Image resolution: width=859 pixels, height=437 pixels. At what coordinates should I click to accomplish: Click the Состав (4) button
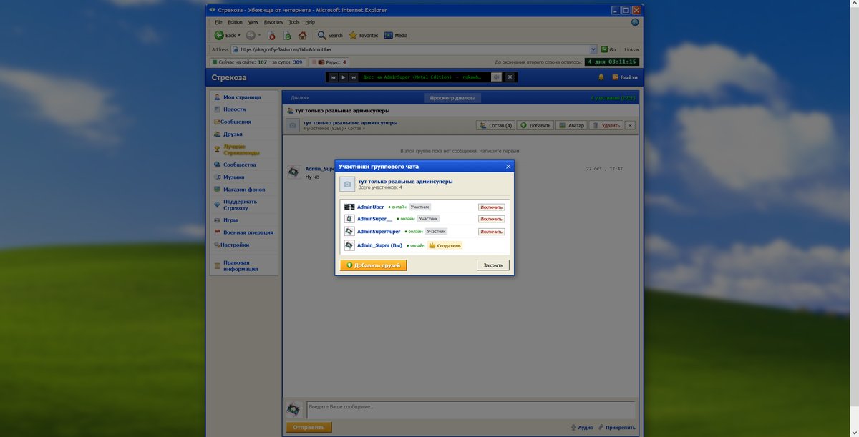495,125
